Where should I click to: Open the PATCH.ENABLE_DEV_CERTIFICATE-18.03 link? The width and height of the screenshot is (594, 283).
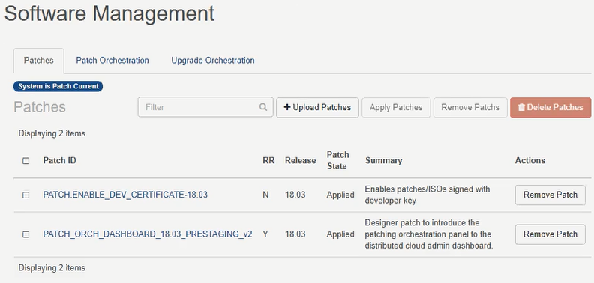point(125,195)
